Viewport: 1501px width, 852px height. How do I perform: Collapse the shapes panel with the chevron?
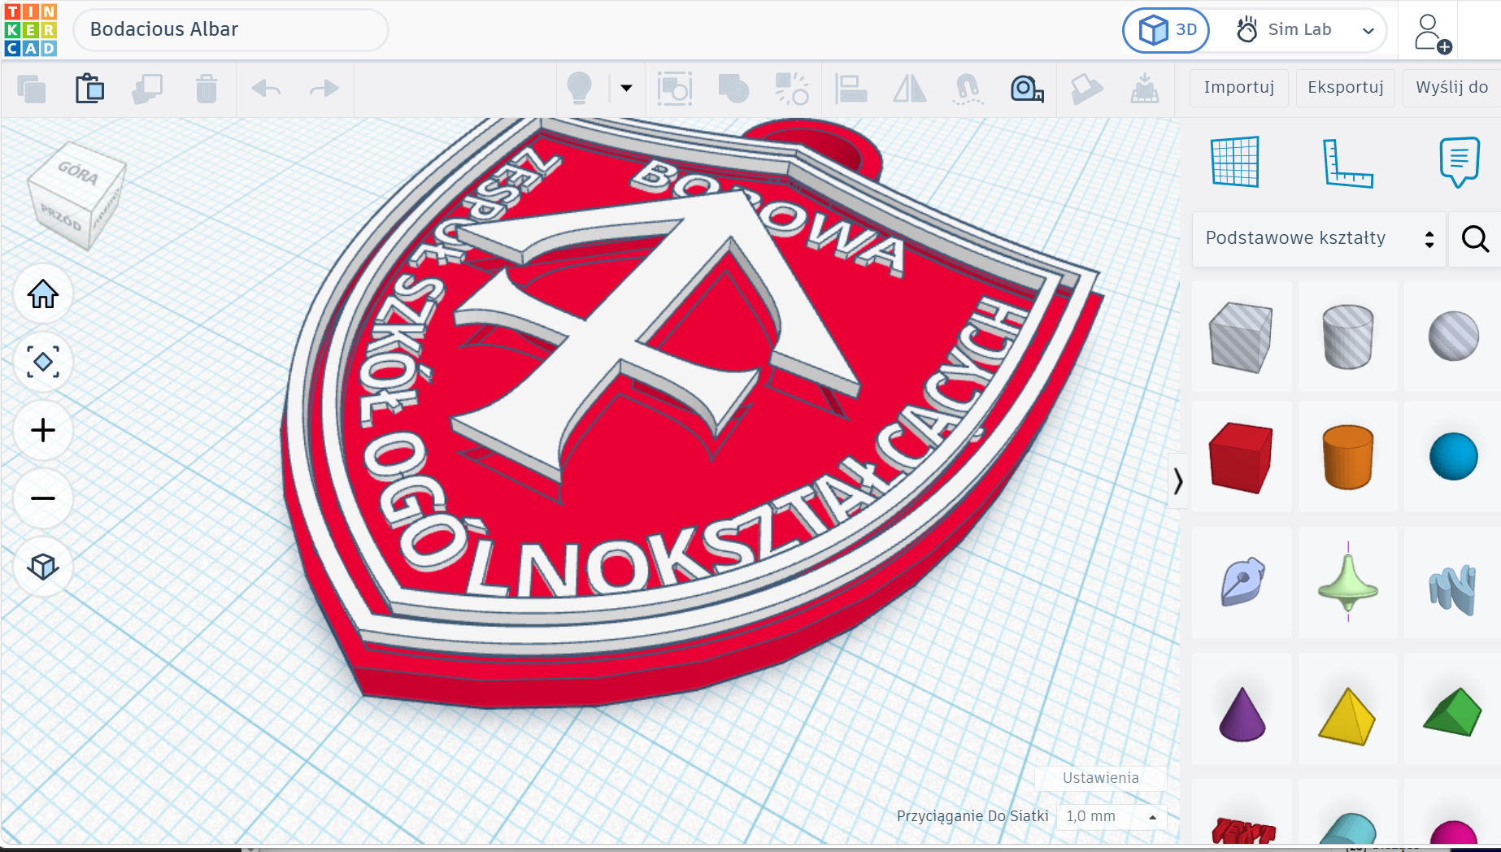[x=1177, y=481]
